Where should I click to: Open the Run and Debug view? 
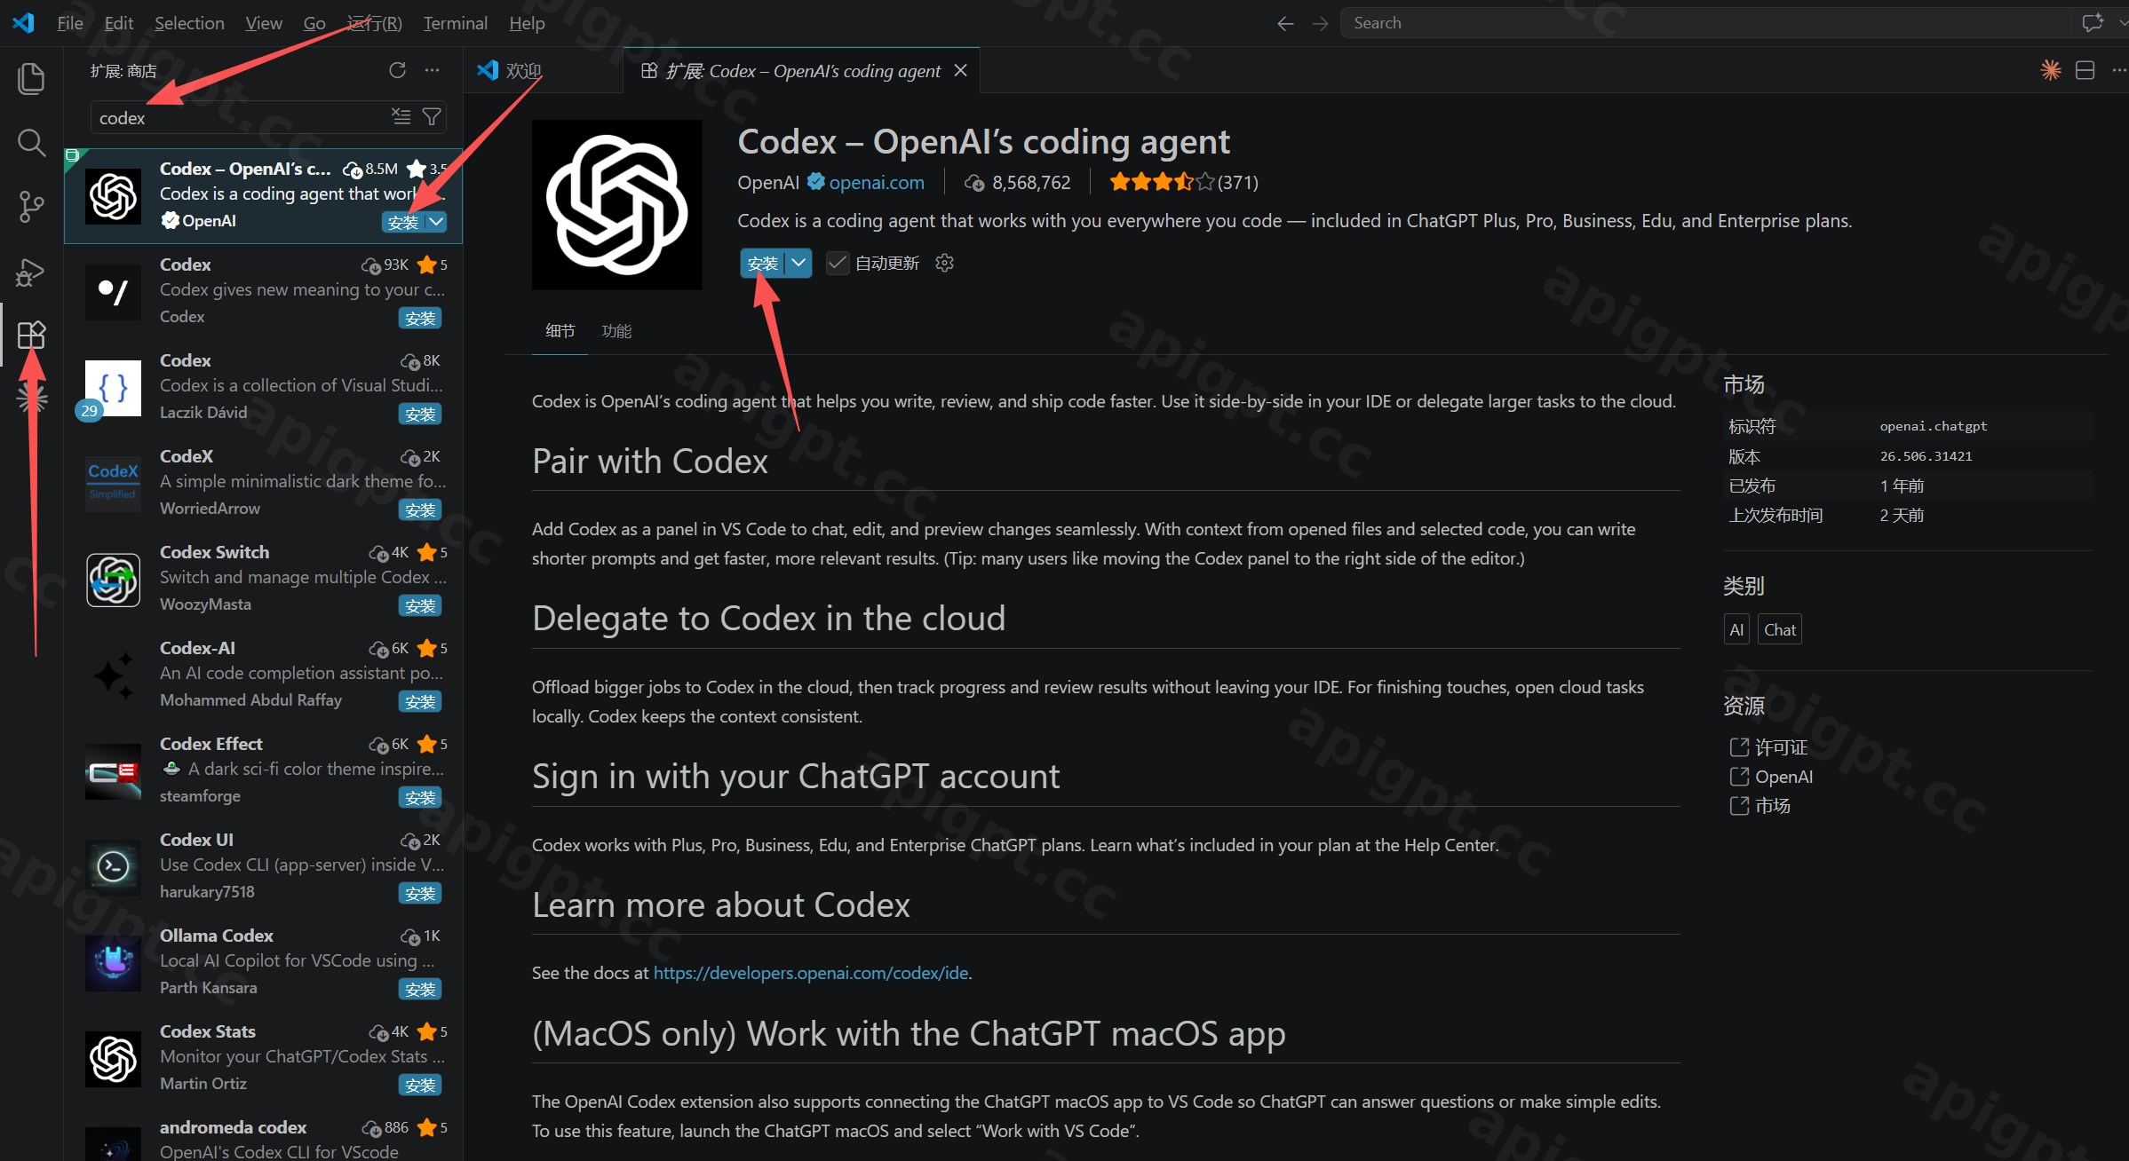tap(31, 272)
